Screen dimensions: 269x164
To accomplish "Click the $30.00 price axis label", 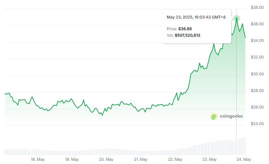I will (x=257, y=74).
